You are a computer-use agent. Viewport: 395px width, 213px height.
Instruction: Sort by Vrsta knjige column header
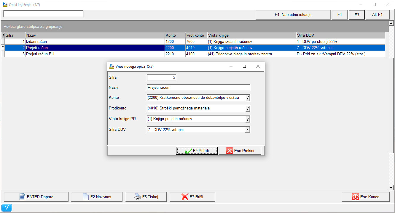[252, 35]
